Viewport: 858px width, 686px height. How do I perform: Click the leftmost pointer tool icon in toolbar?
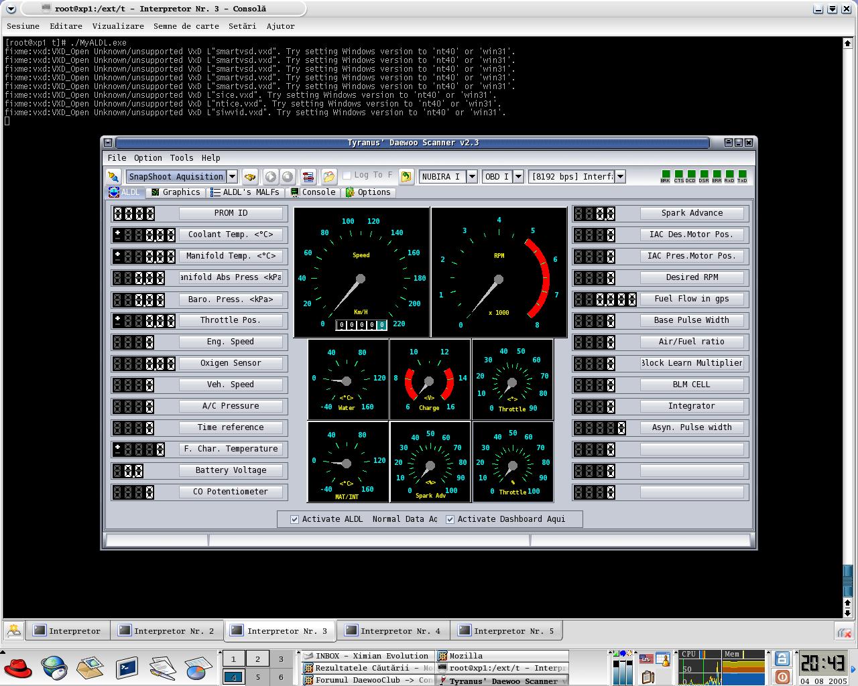coord(113,177)
